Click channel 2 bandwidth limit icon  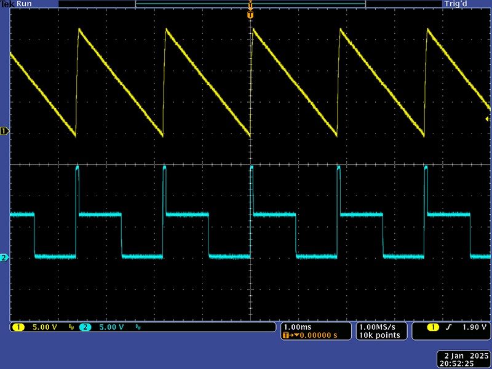(x=137, y=328)
